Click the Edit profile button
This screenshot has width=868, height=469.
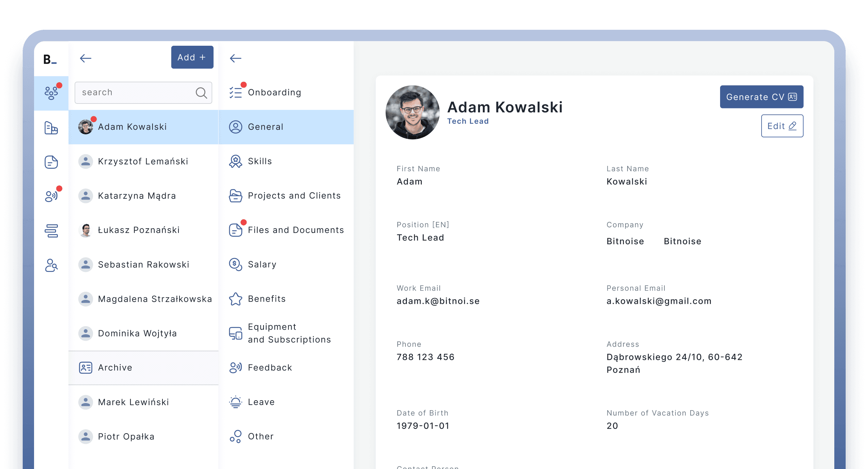click(782, 126)
